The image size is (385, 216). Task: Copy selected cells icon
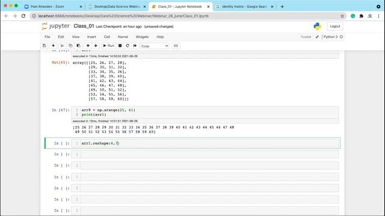tap(70, 46)
